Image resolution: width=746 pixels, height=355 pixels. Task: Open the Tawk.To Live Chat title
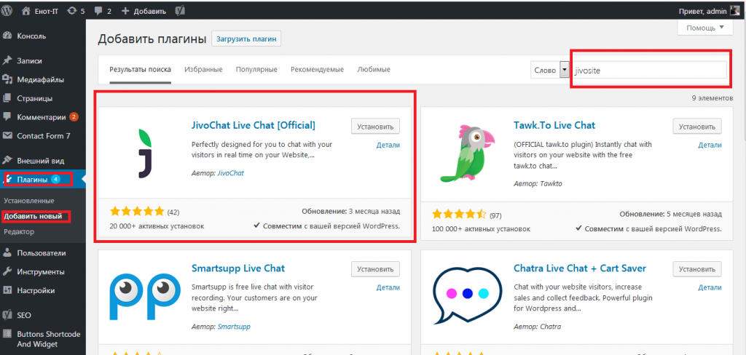(554, 125)
